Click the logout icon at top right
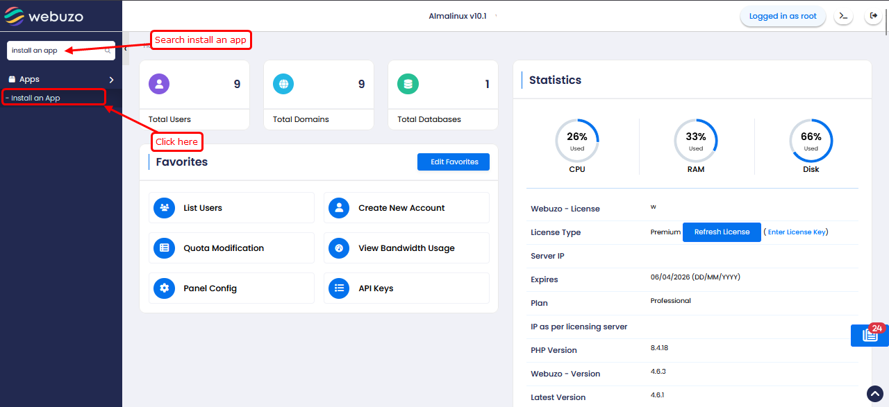 tap(874, 16)
